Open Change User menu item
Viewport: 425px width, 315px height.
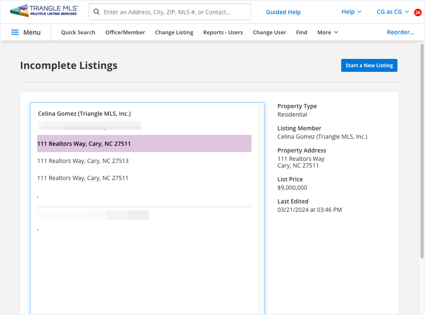[x=270, y=32]
